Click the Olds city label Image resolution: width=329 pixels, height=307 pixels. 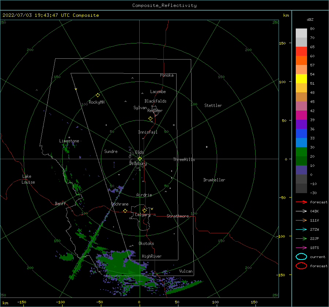click(139, 152)
